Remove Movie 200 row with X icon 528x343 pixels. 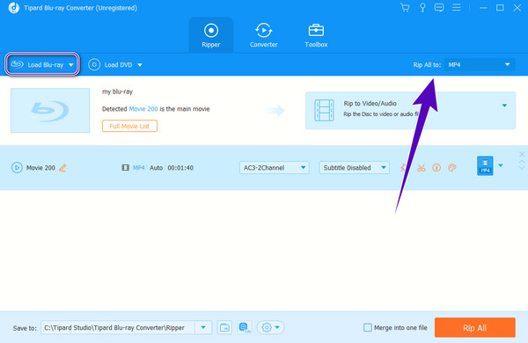tap(522, 154)
